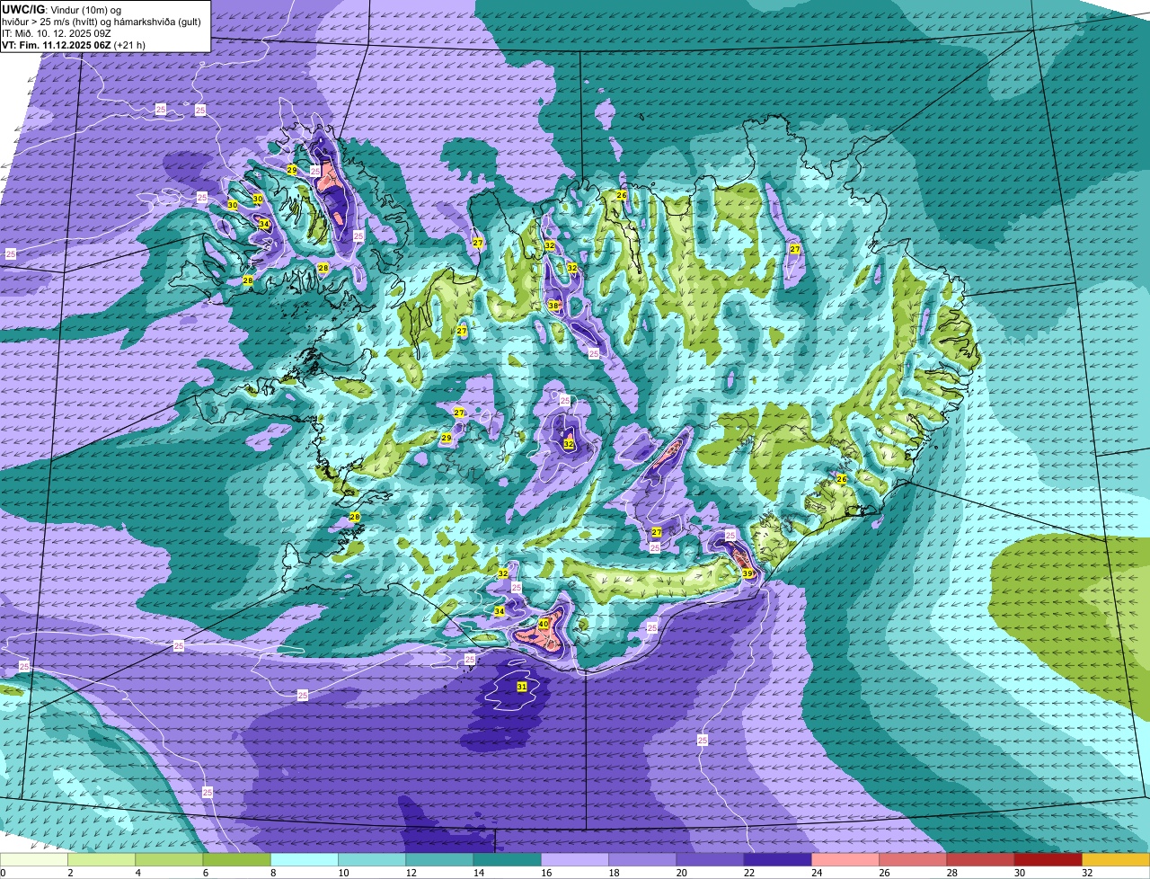Pick the 12–14 m/s legend color swatch
The height and width of the screenshot is (879, 1150).
439,859
